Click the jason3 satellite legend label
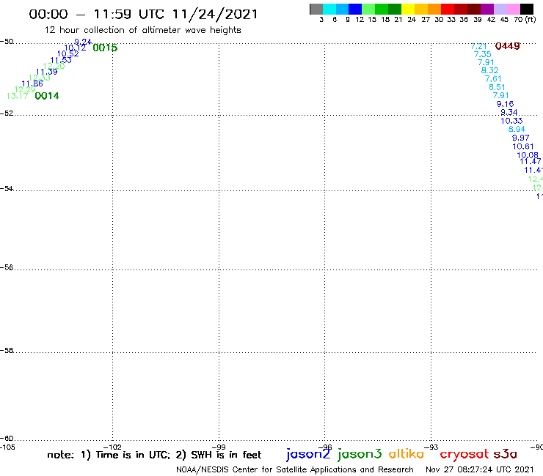 pos(360,455)
